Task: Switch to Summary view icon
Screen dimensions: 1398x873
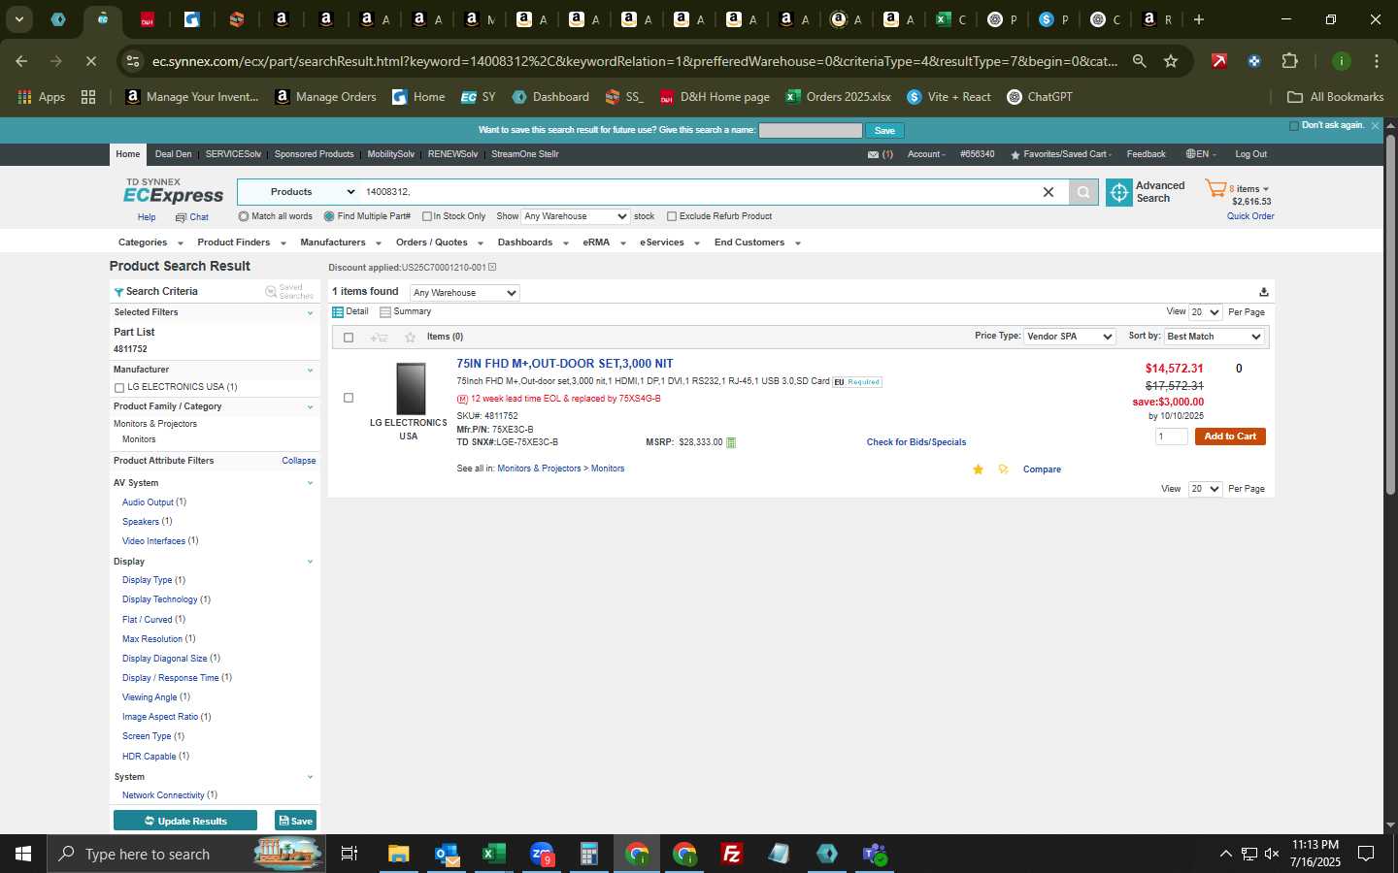Action: (x=385, y=312)
